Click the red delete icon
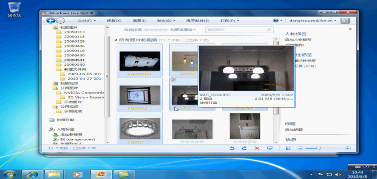Screen dimensions: 377x179 [257, 148]
